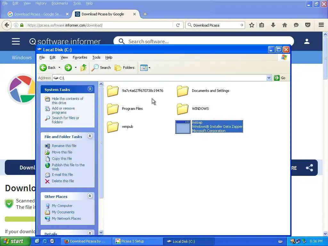This screenshot has height=246, width=328.
Task: Open the Explorer Tools menu
Action: point(96,57)
